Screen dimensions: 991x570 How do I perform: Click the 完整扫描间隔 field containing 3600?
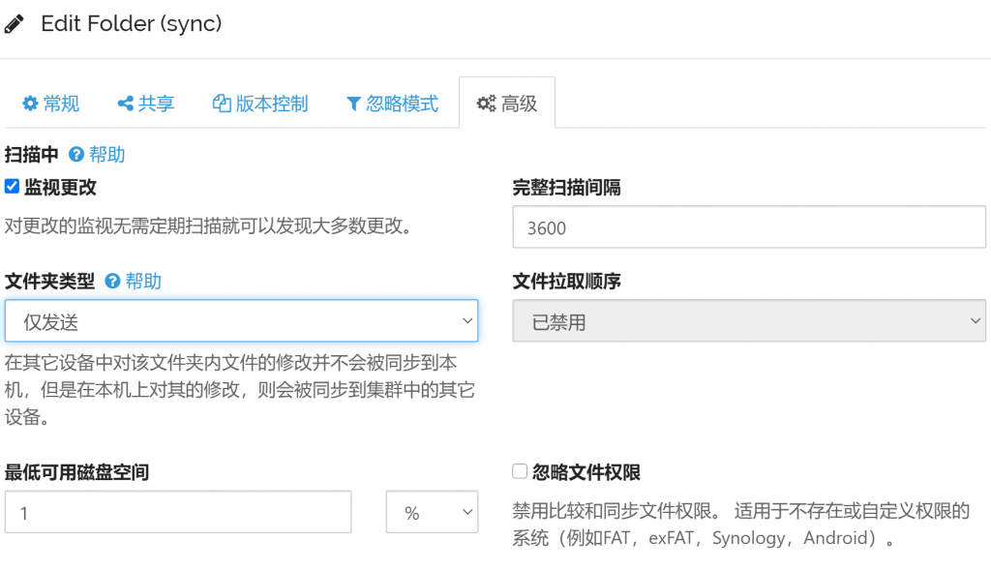[x=749, y=226]
